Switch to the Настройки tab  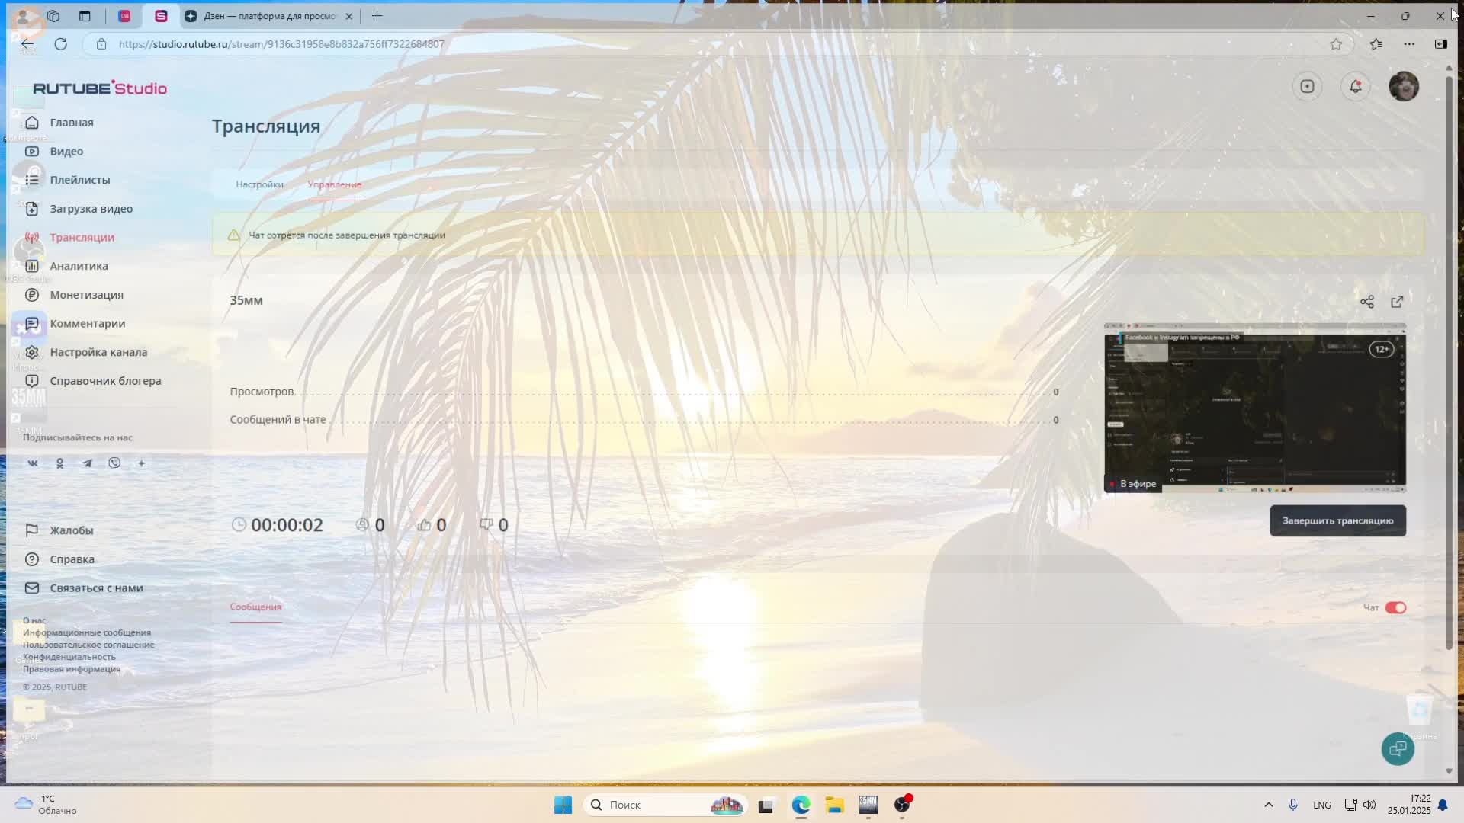tap(259, 184)
